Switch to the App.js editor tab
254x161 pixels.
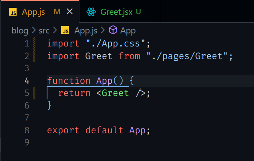click(x=40, y=12)
